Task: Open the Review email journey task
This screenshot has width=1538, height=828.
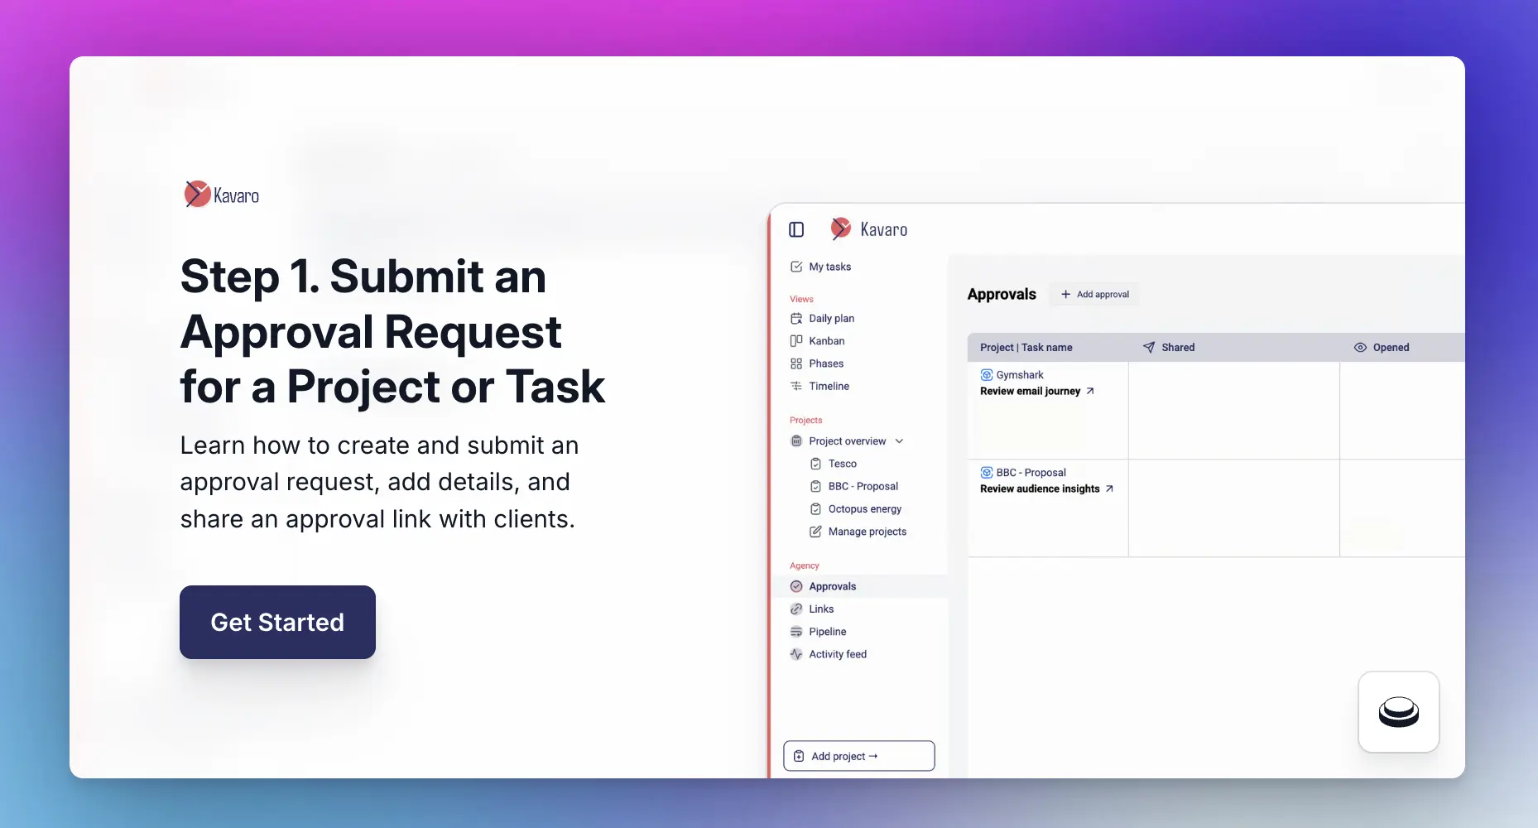Action: click(x=1030, y=391)
